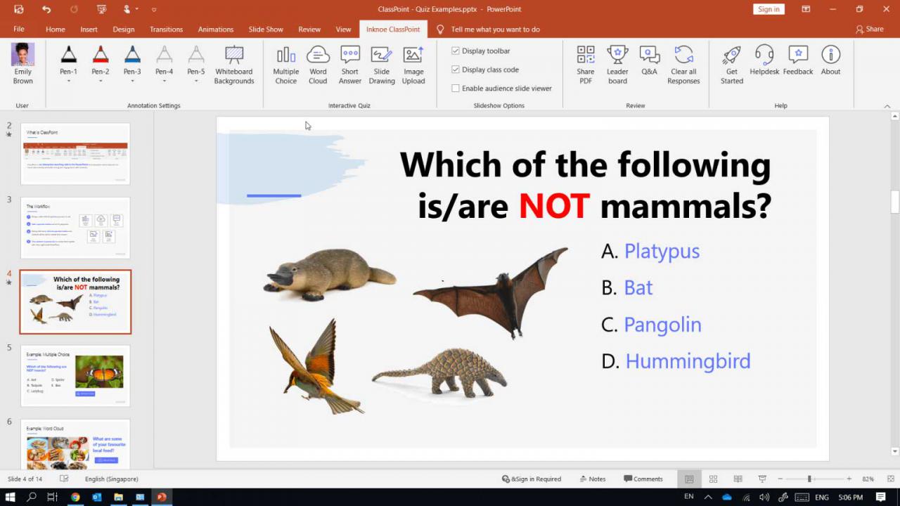Collapse the ribbon with the chevron

coord(887,105)
